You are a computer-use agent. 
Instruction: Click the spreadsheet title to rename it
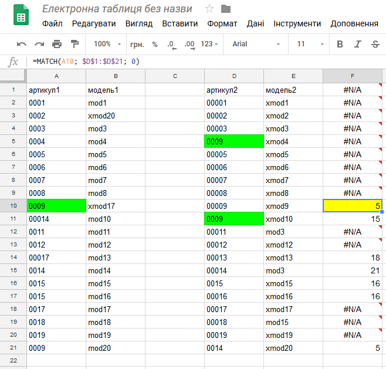click(x=117, y=9)
